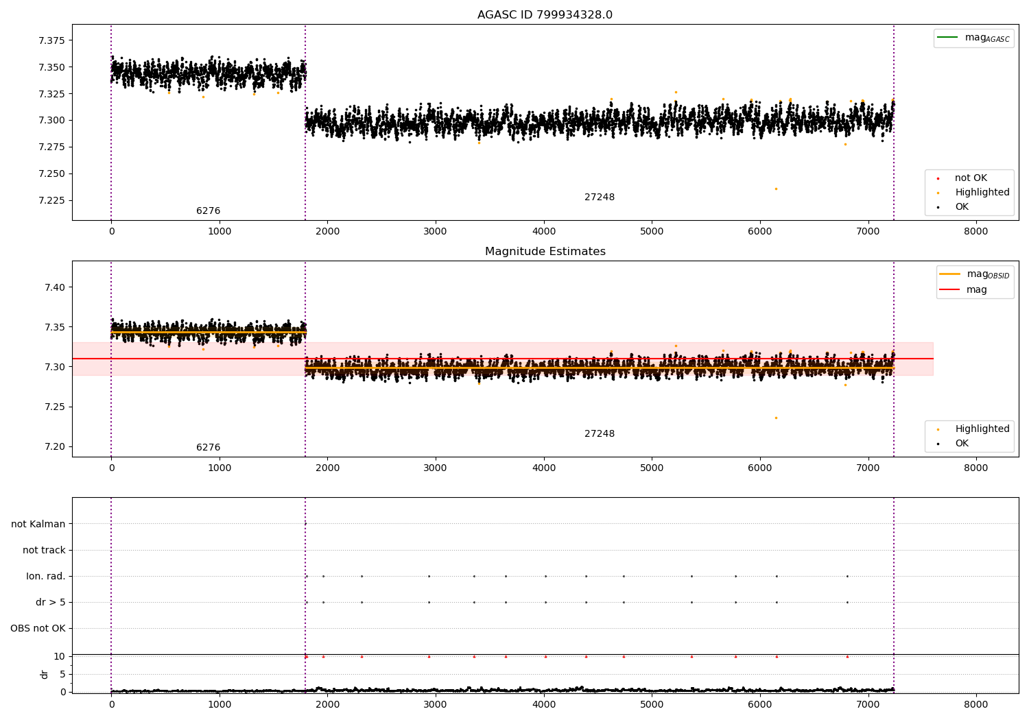The width and height of the screenshot is (1029, 720).
Task: Click the orange outlier point near 7.235 in the top plot
Action: click(x=776, y=189)
